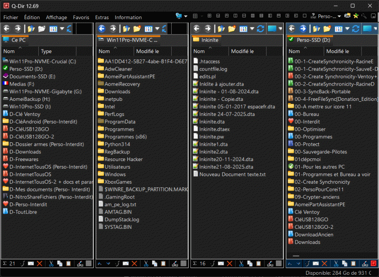Refresh the Inkinlte pane
Image resolution: width=379 pixels, height=277 pixels.
click(260, 29)
